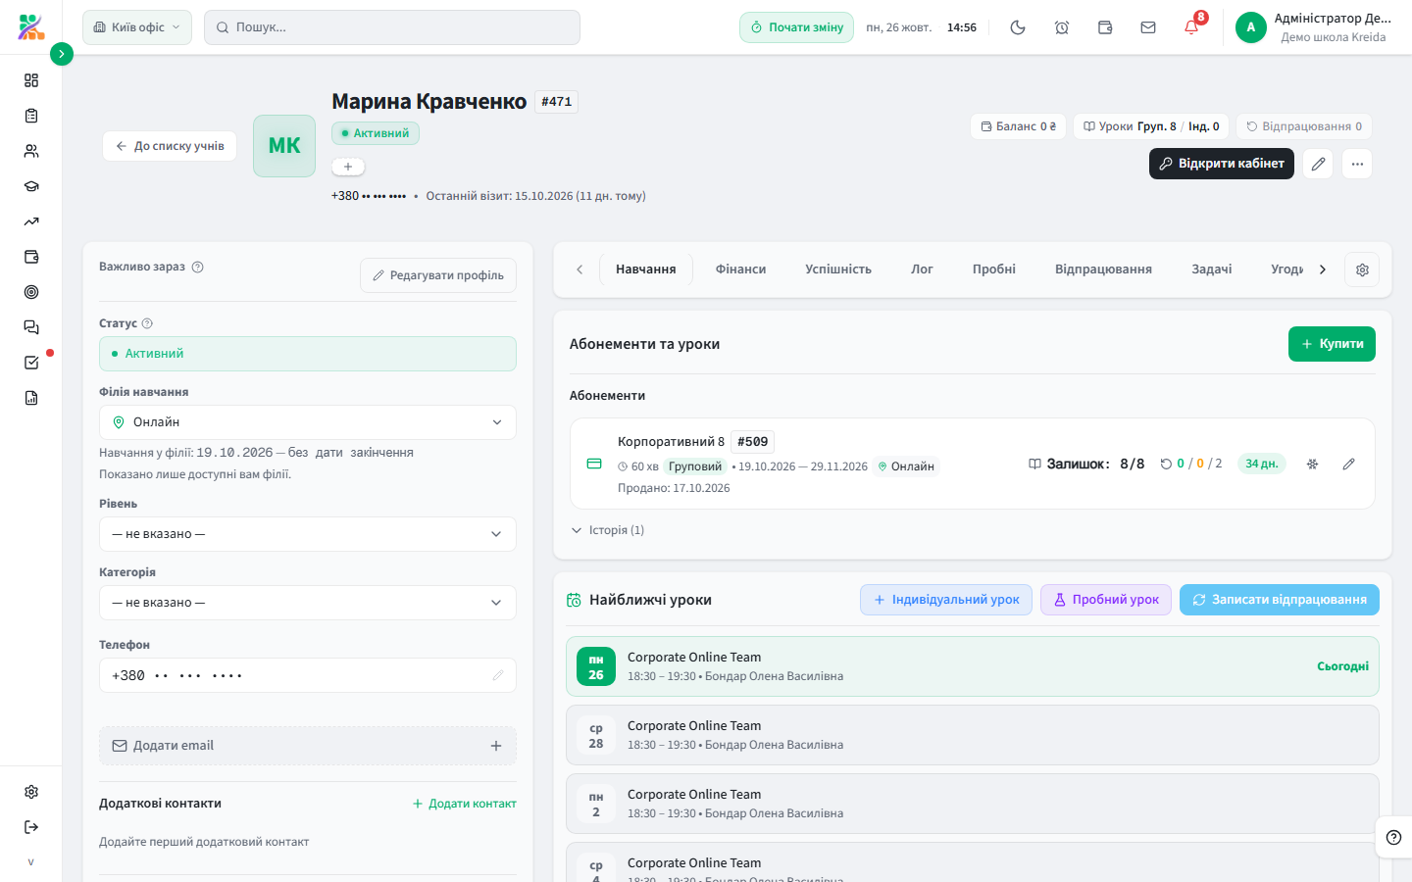The height and width of the screenshot is (882, 1412).
Task: Expand Історія (1) subscription history
Action: click(x=607, y=530)
